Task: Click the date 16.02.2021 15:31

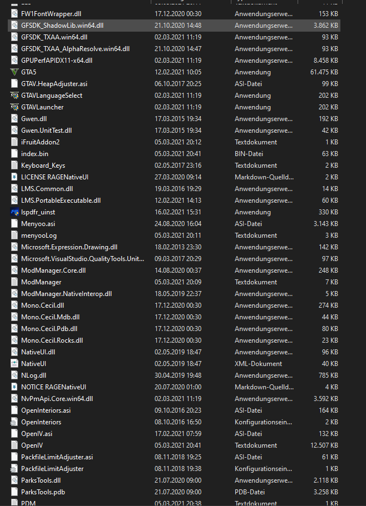Action: [x=177, y=212]
